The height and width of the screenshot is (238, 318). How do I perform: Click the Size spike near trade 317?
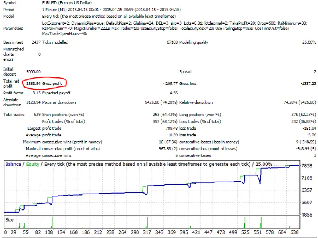(x=147, y=223)
